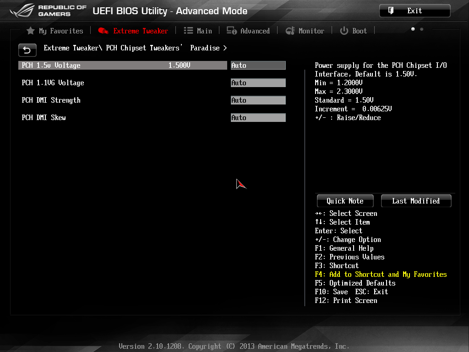Click the Extreme Tweaker red icon
This screenshot has width=469, height=352.
click(x=104, y=31)
